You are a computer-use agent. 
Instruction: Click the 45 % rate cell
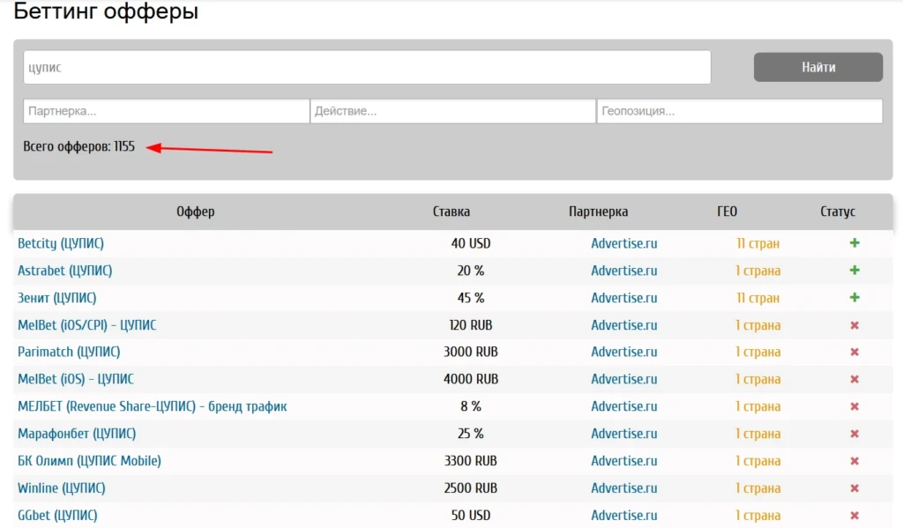pyautogui.click(x=471, y=298)
